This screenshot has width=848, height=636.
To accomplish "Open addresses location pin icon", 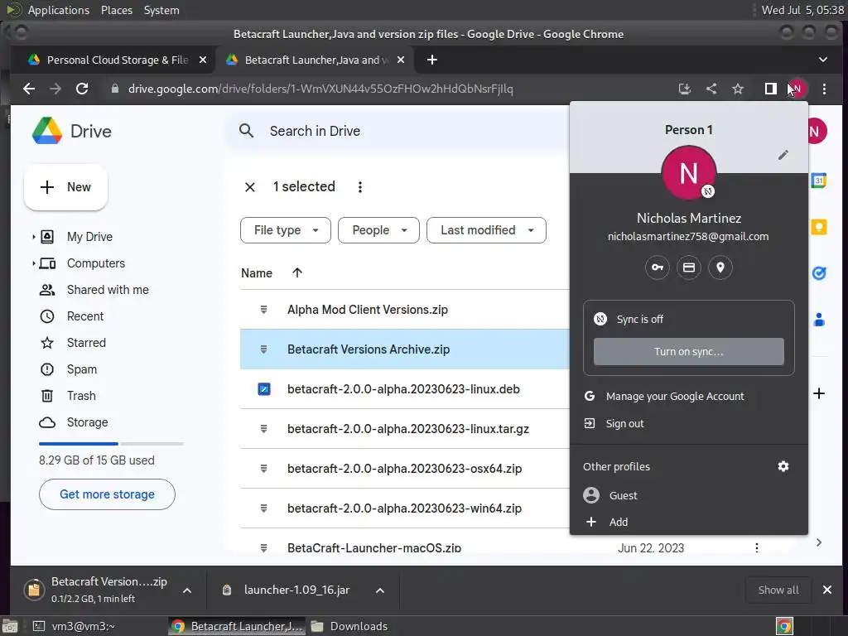I will click(x=720, y=267).
